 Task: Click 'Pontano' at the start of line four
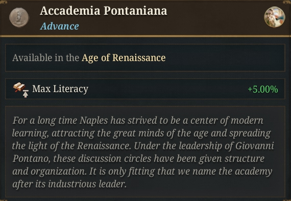pos(31,159)
